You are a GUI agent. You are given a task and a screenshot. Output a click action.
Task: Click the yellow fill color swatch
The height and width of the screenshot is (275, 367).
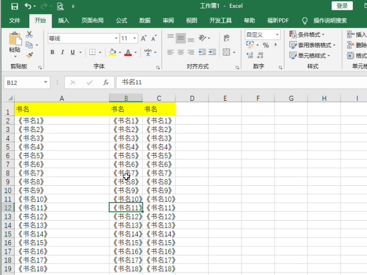tap(112, 53)
